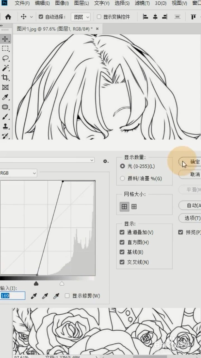Enable 显示变换控件 checkbox
This screenshot has width=201, height=358.
coord(99,17)
